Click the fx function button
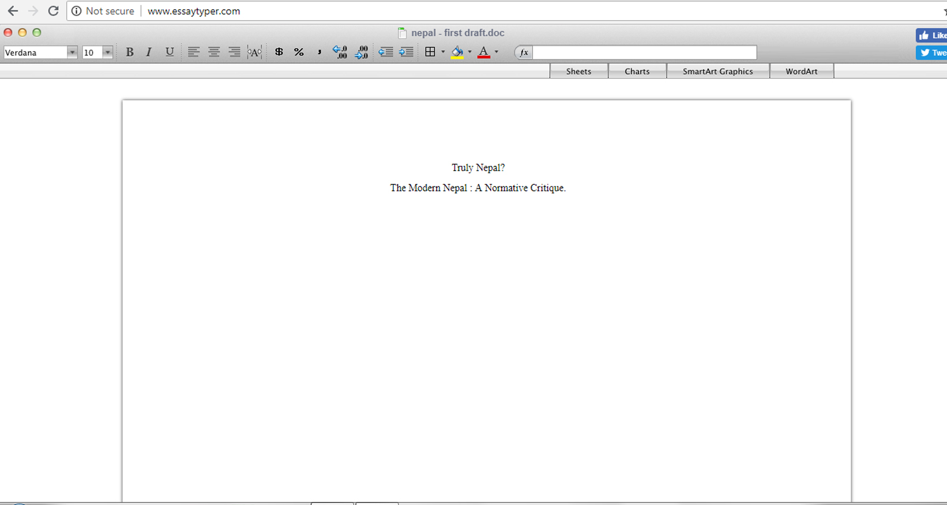 [524, 52]
